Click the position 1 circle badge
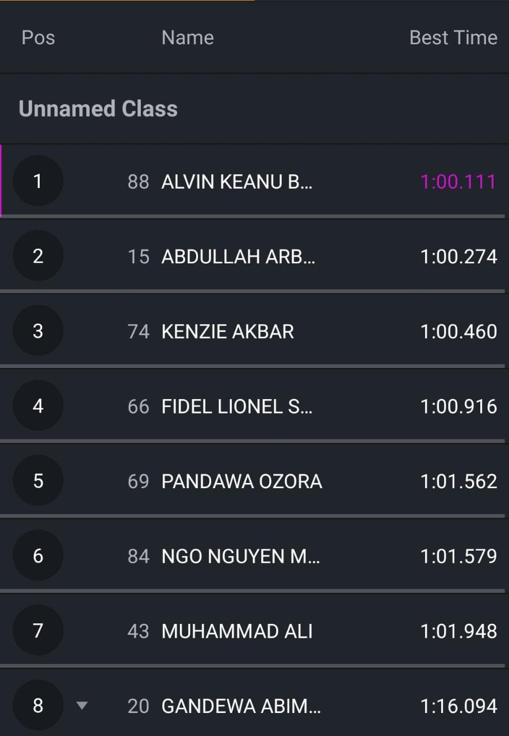The image size is (509, 736). click(38, 182)
